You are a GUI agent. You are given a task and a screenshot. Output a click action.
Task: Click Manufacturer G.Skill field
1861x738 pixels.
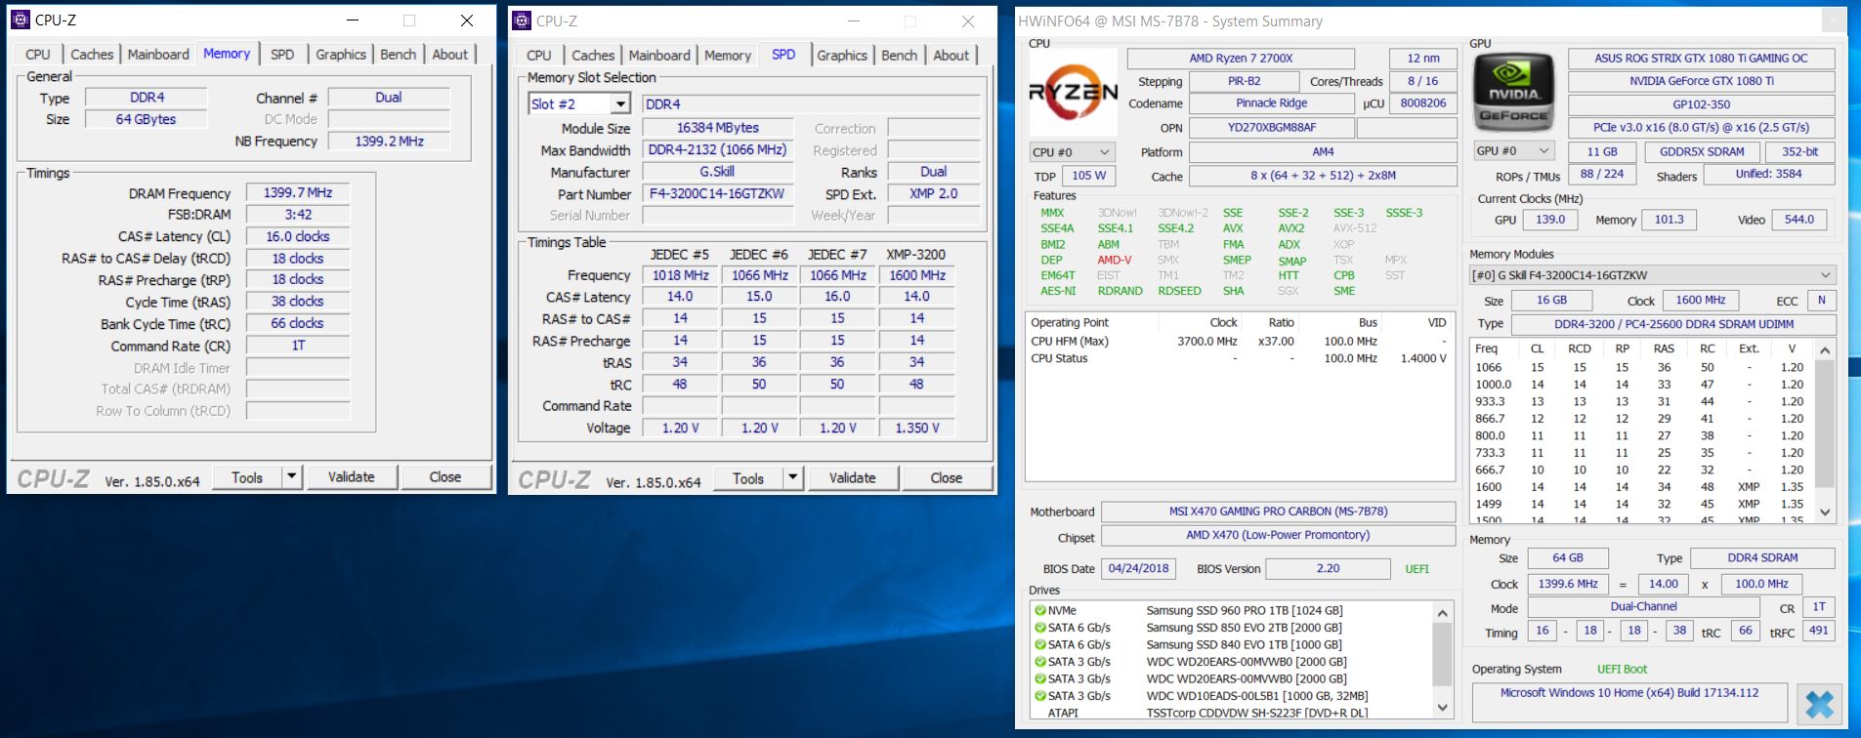point(717,172)
